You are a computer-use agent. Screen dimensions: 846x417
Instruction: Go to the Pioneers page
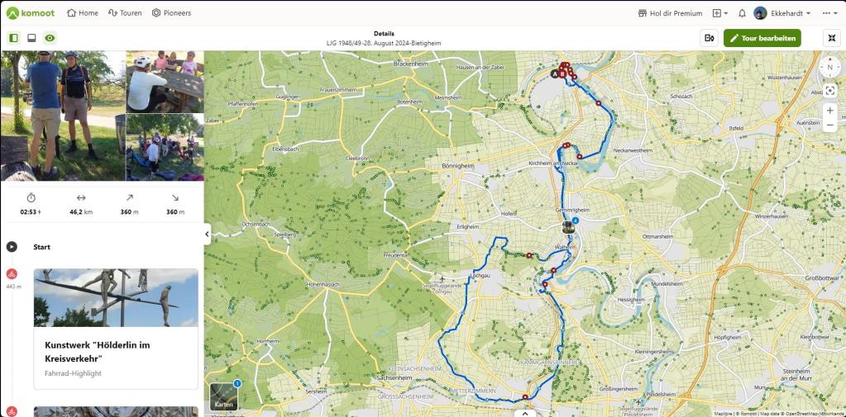pos(171,13)
